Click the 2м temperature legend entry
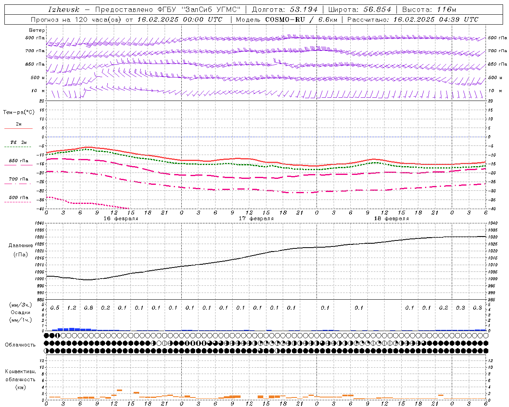This screenshot has height=407, width=509. 19,124
